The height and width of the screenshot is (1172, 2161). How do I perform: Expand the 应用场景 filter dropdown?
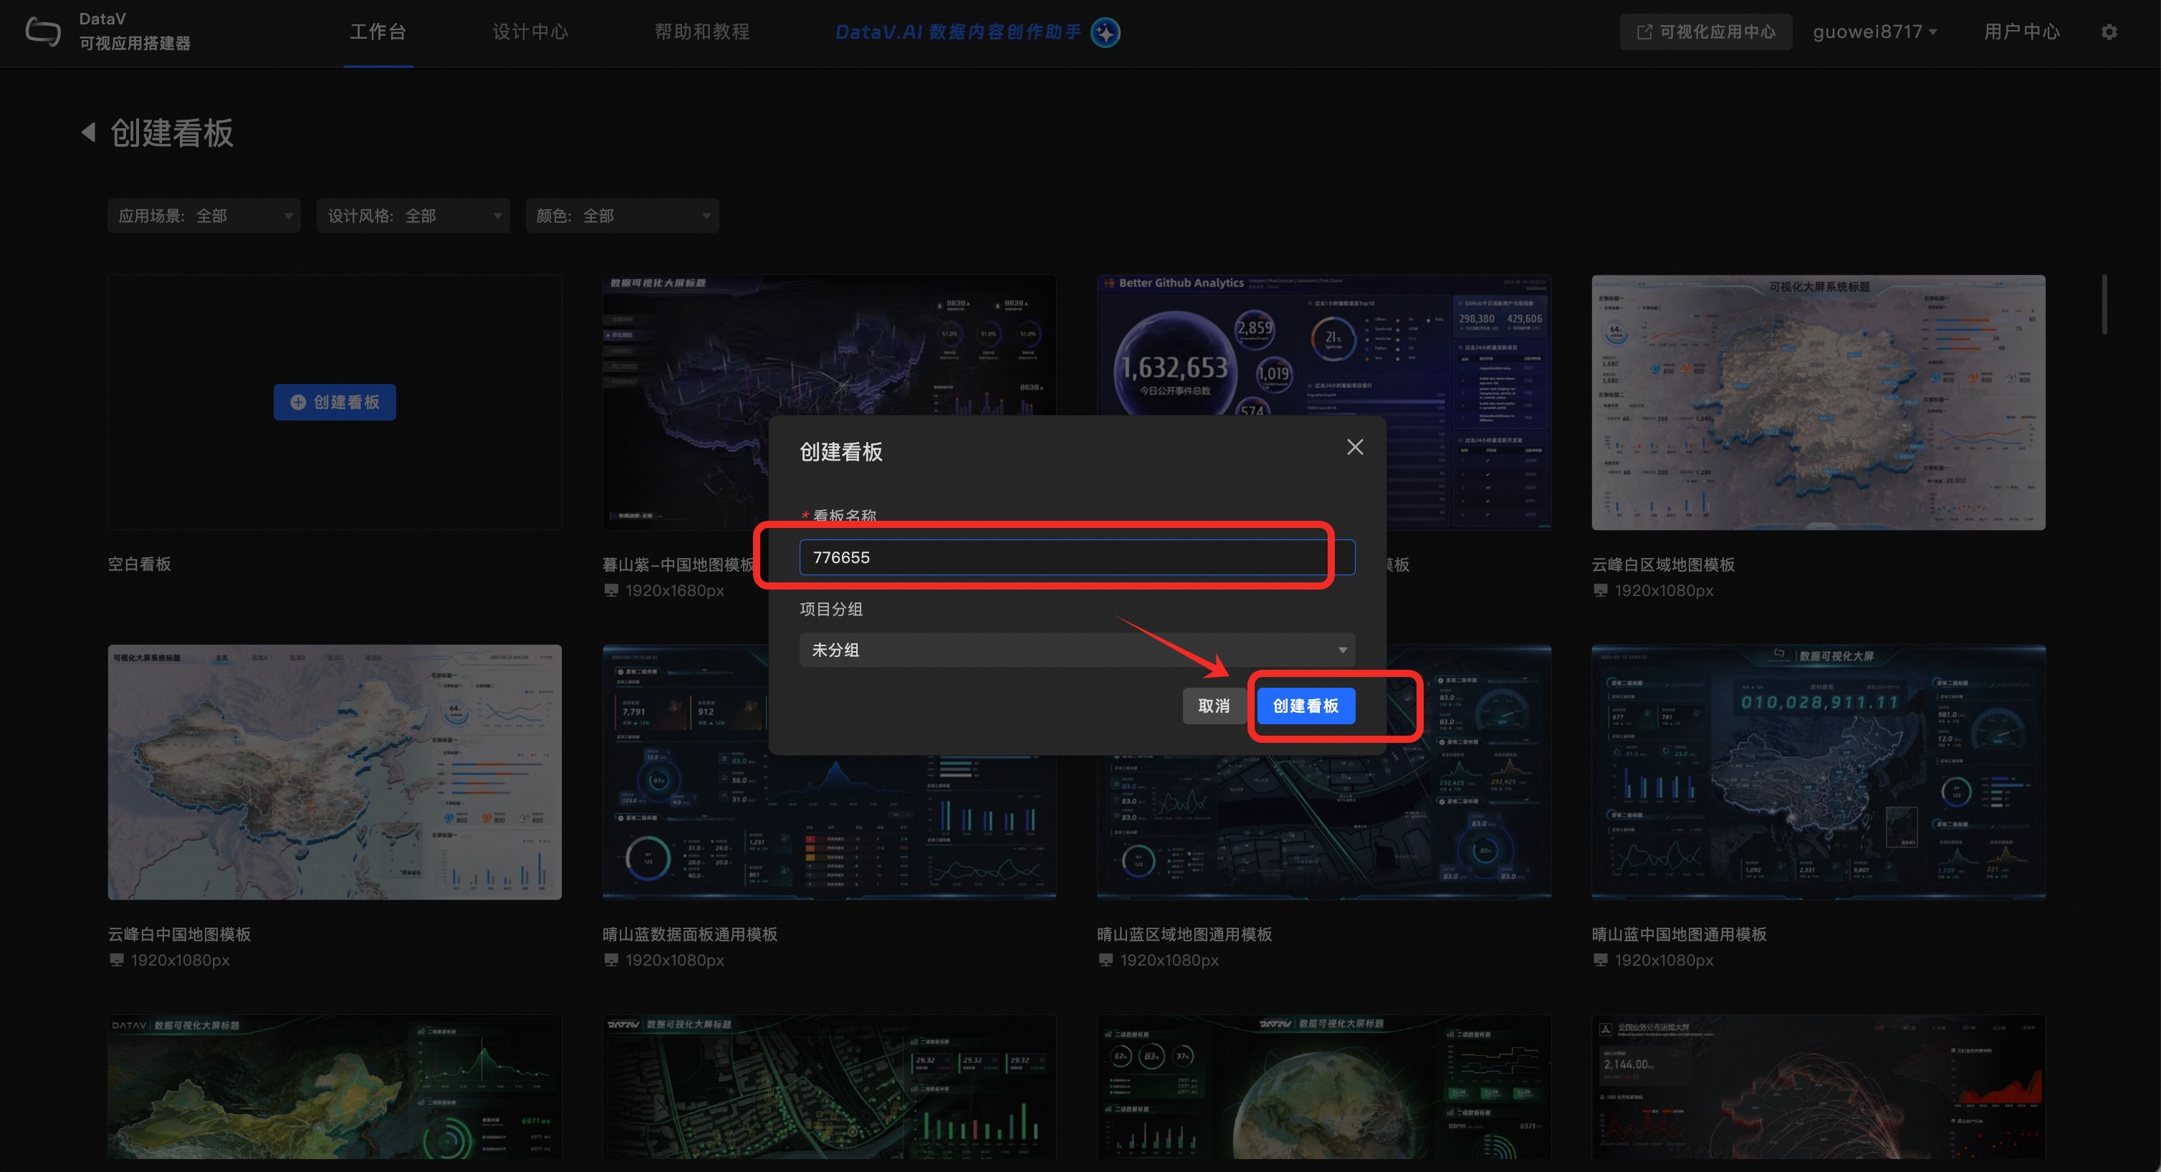[x=204, y=216]
